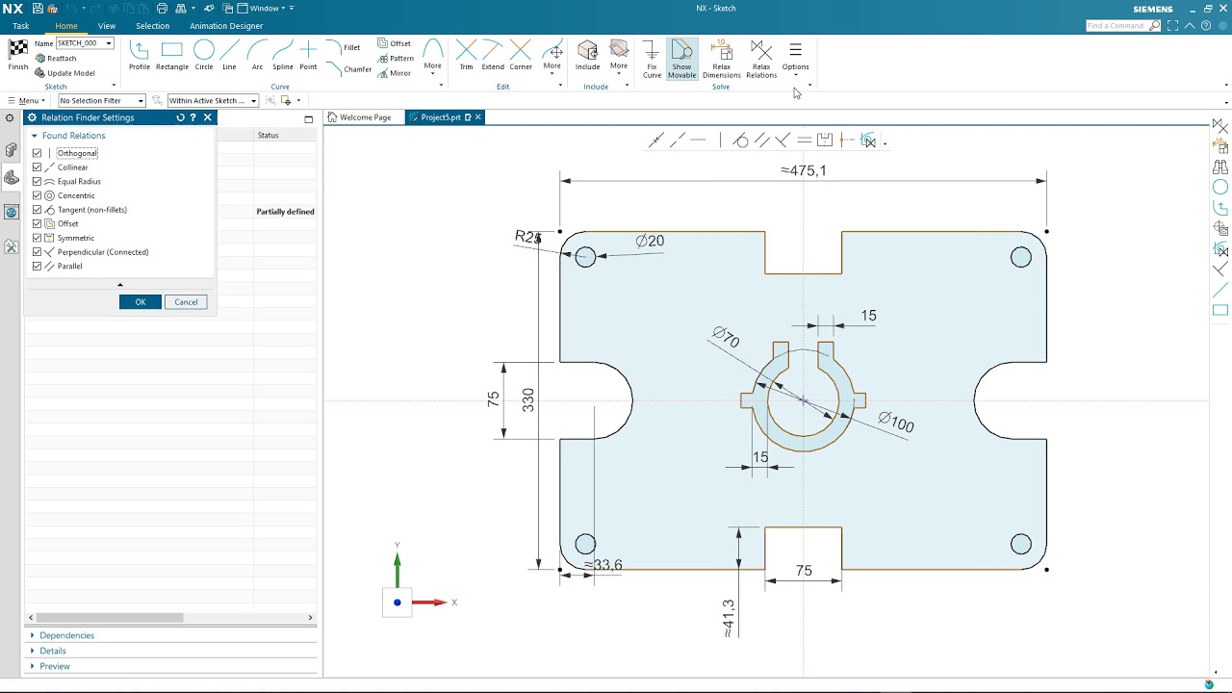Click the Pattern curve tool

[396, 59]
